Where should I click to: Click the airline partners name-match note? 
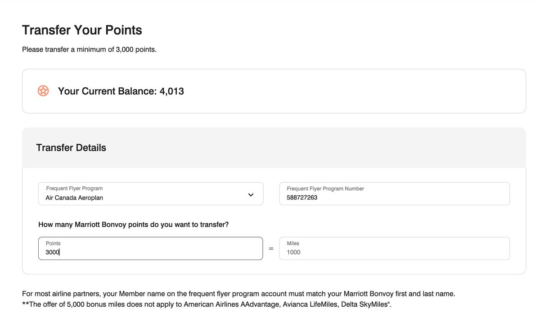coord(238,294)
